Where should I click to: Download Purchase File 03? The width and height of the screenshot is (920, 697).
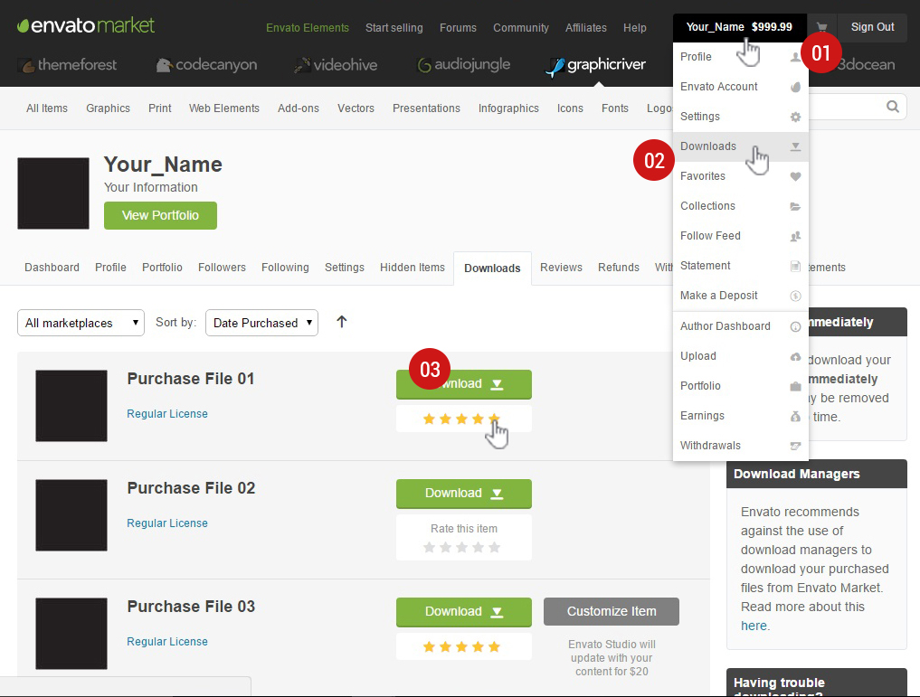pos(463,612)
